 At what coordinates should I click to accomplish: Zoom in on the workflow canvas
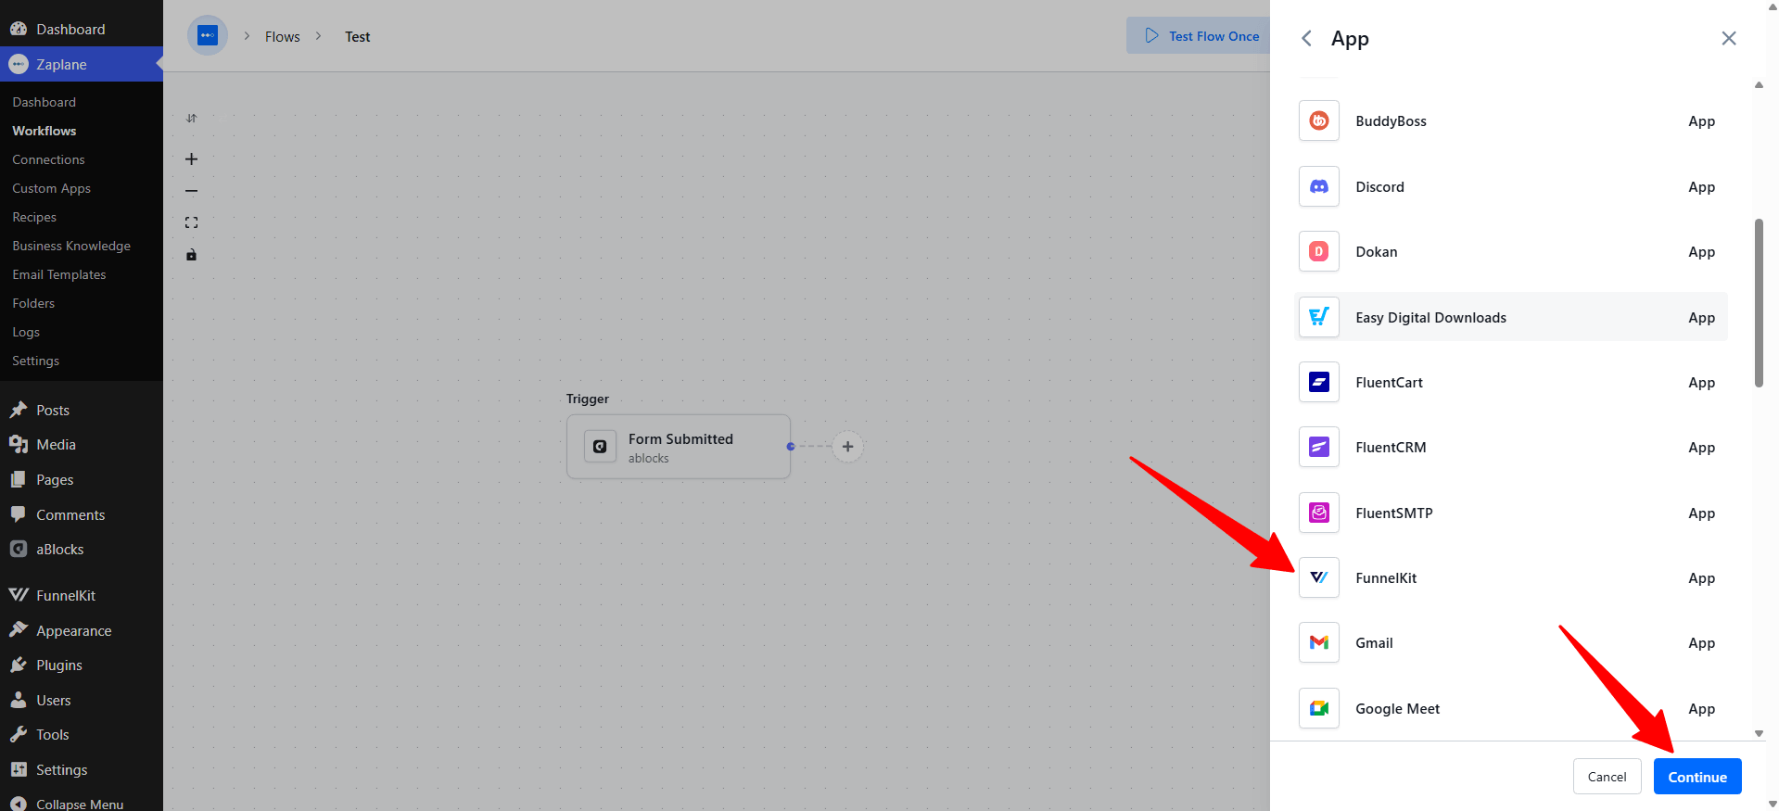pos(191,159)
